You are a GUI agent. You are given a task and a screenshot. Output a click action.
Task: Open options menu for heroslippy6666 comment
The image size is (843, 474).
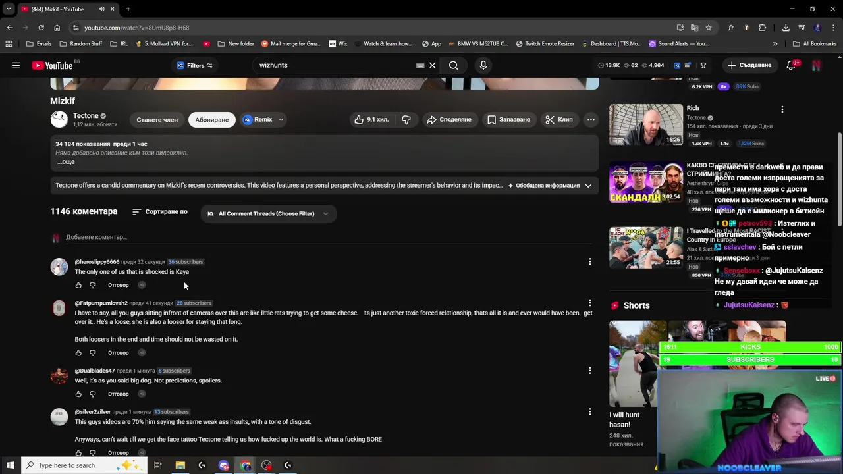[x=590, y=262]
